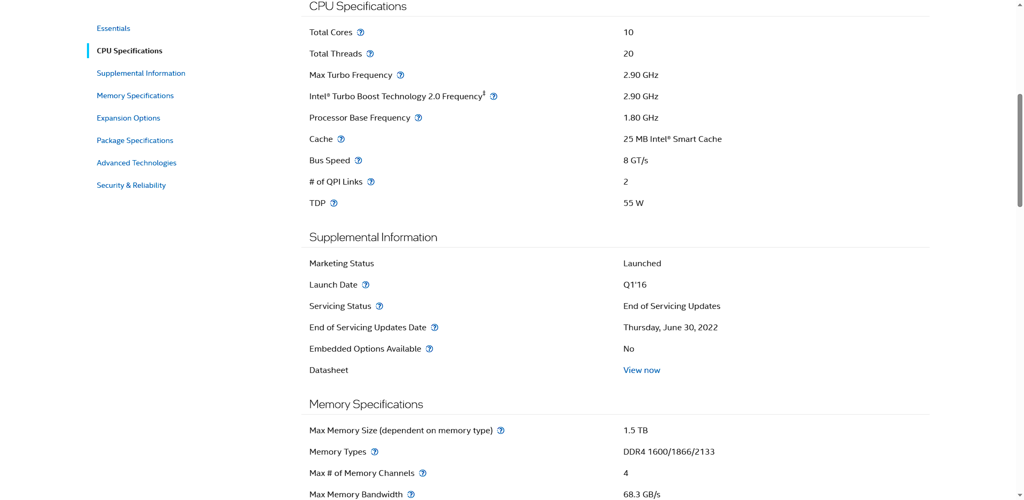The image size is (1024, 500).
Task: Select Expansion Options in side navigation
Action: [129, 118]
